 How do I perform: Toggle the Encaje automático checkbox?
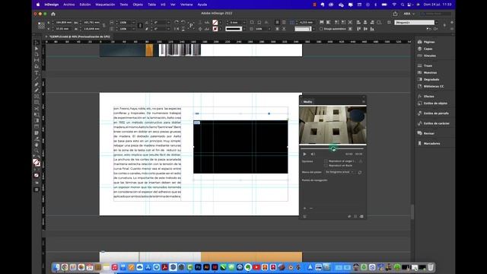click(321, 29)
